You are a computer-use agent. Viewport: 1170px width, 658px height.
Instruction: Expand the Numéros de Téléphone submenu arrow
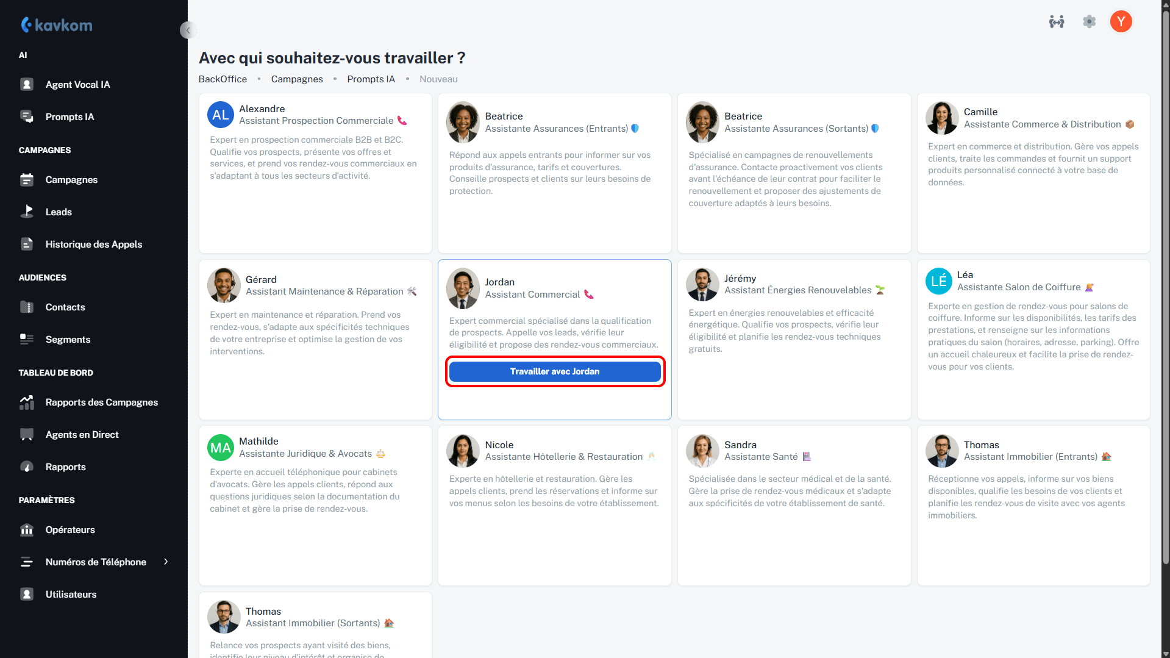166,562
